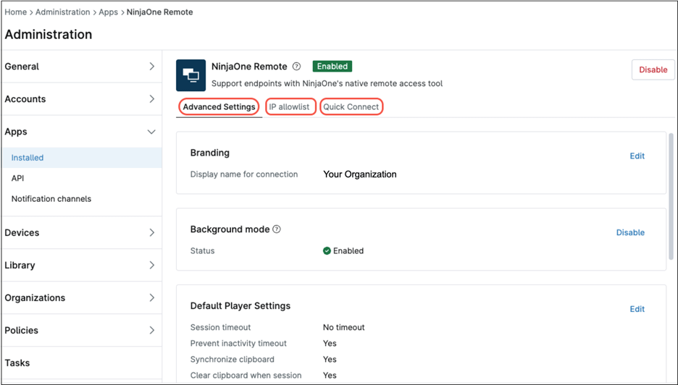
Task: Expand the Accounts sidebar section
Action: click(x=151, y=99)
